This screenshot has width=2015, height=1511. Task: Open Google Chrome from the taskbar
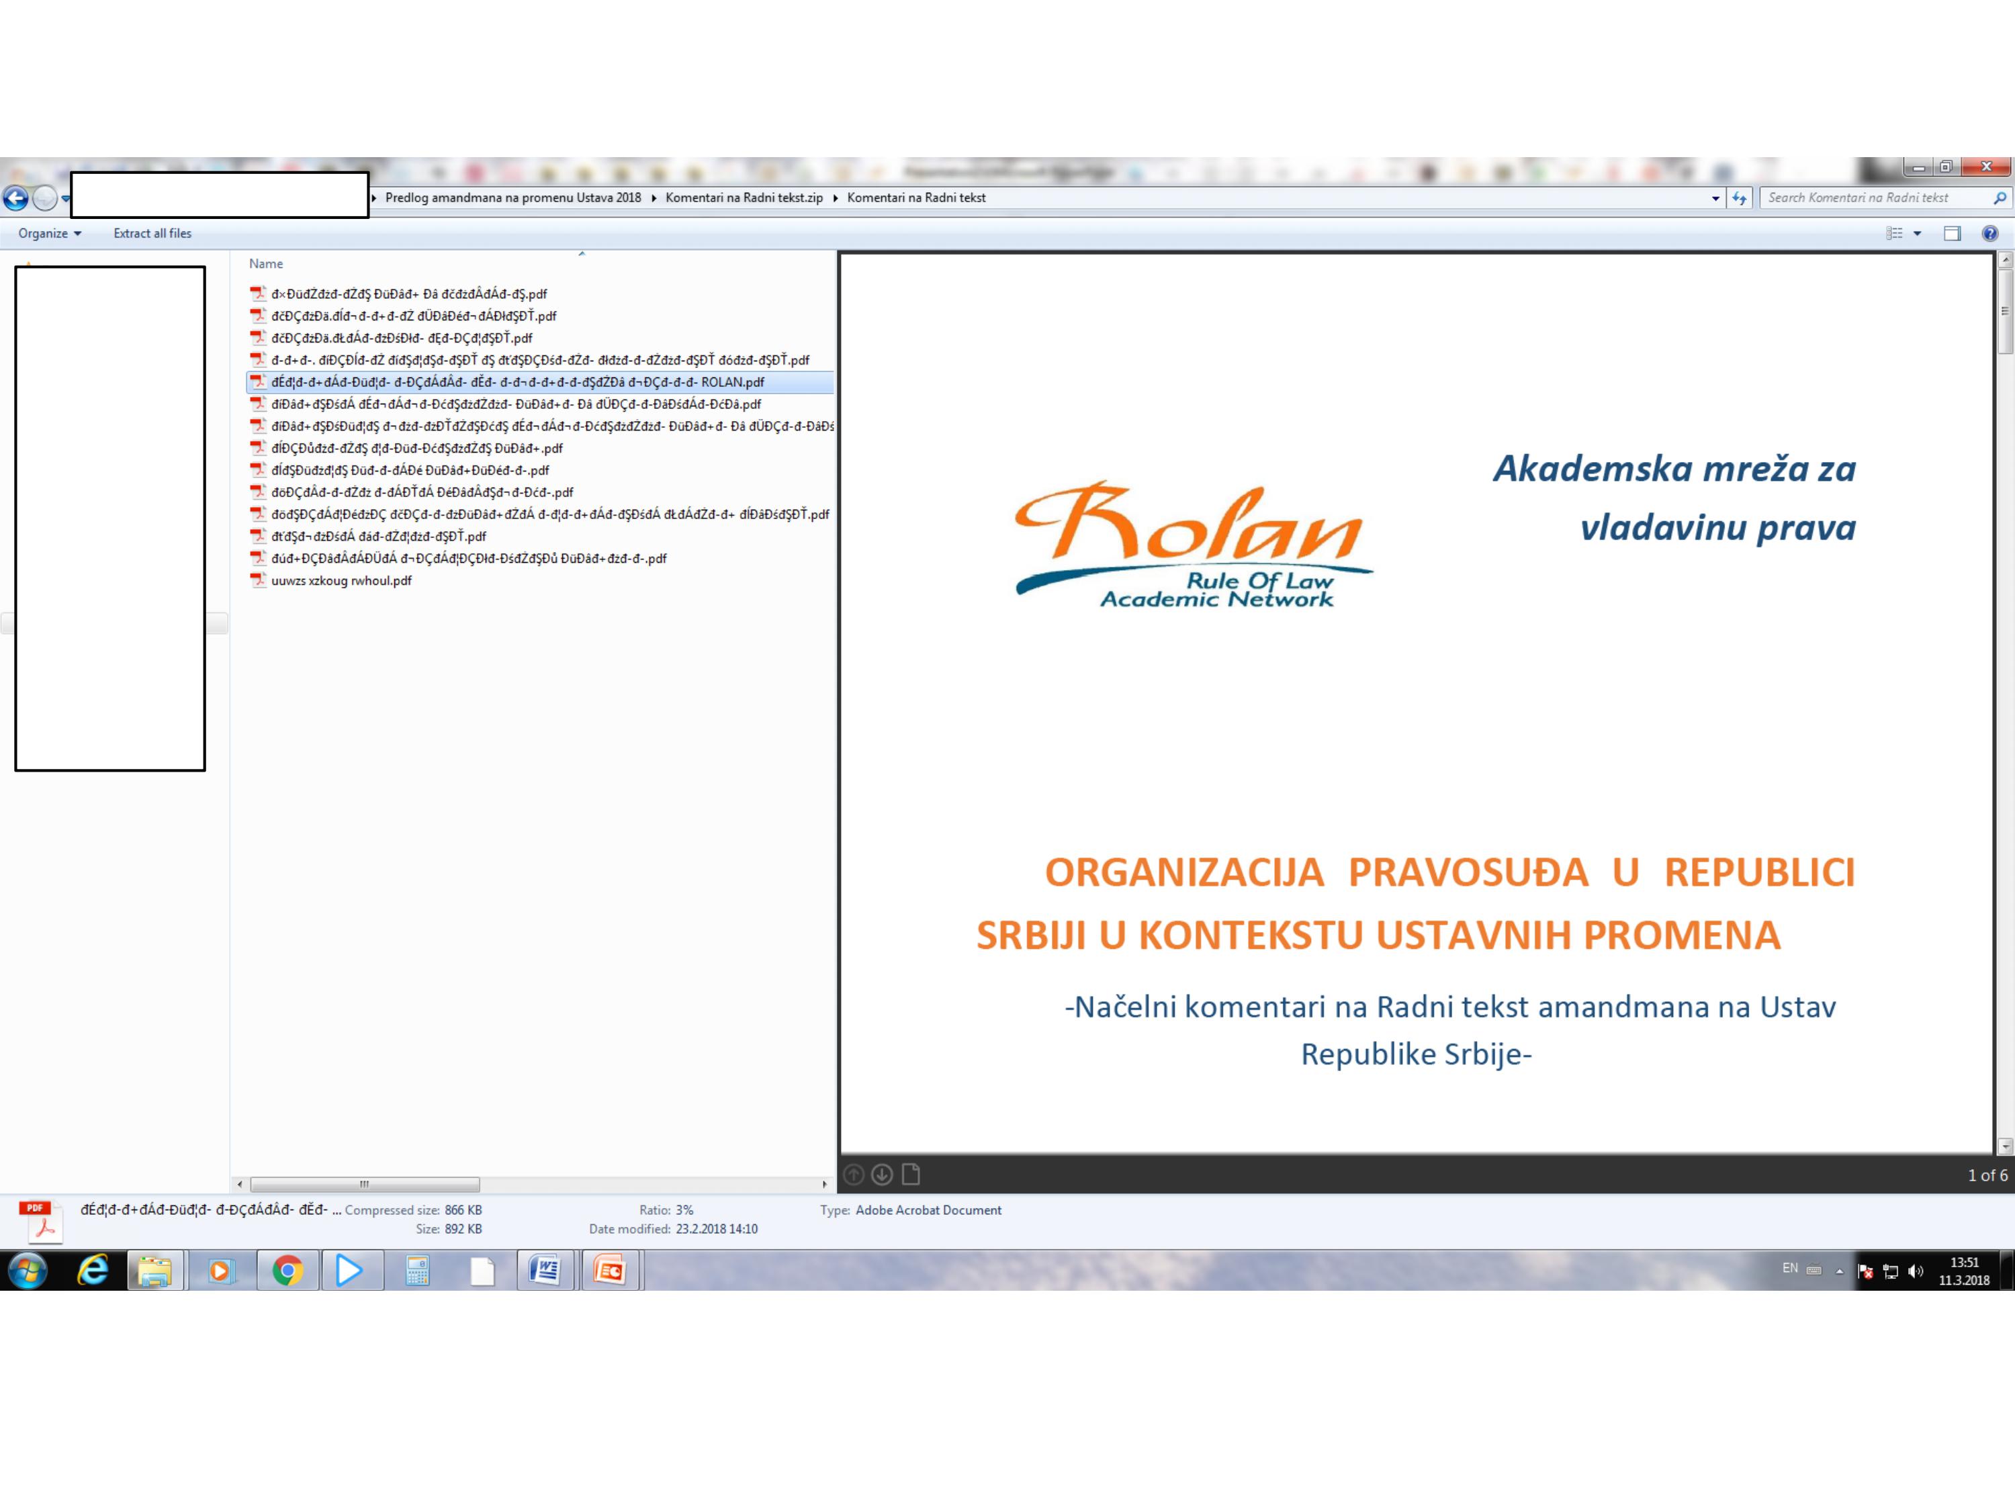287,1270
